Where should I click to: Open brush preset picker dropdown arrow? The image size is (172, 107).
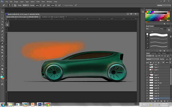pyautogui.click(x=12, y=5)
